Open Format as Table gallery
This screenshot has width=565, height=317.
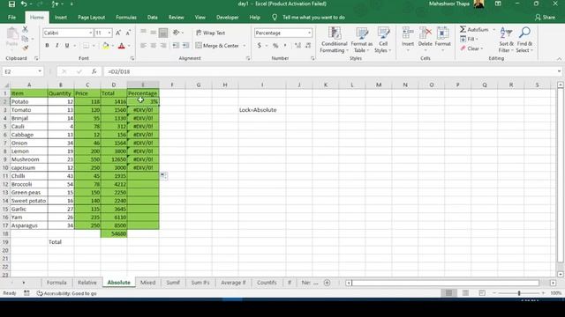pos(362,40)
